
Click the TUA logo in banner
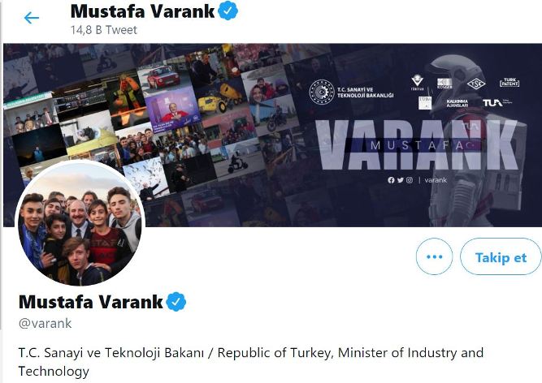pos(492,102)
